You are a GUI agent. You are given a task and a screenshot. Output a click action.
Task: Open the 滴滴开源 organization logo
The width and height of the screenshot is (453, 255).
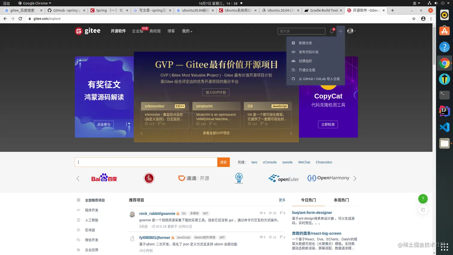pyautogui.click(x=194, y=178)
